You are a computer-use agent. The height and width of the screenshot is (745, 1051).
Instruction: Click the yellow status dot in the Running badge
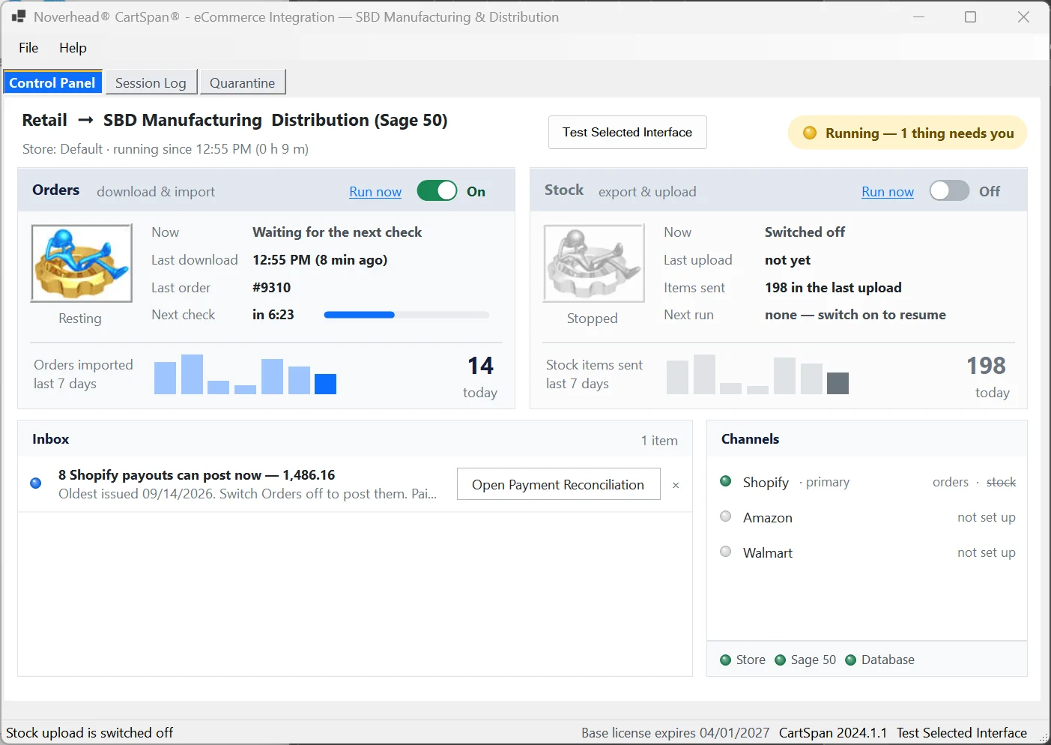809,133
